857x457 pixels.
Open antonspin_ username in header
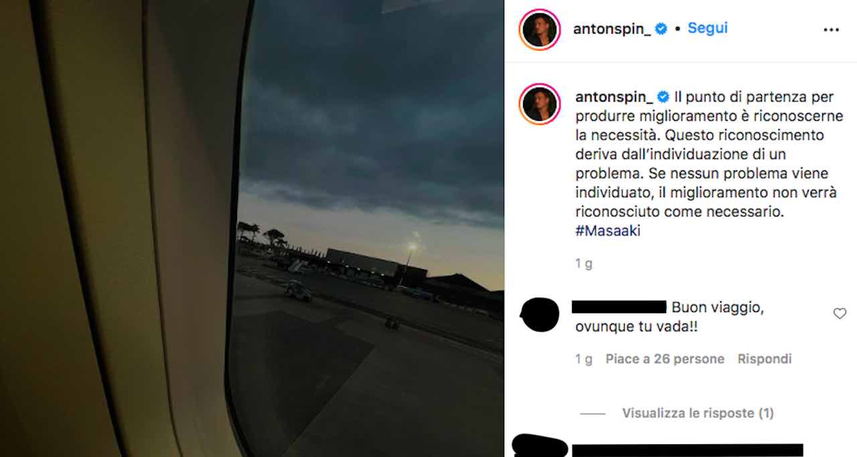pyautogui.click(x=612, y=29)
